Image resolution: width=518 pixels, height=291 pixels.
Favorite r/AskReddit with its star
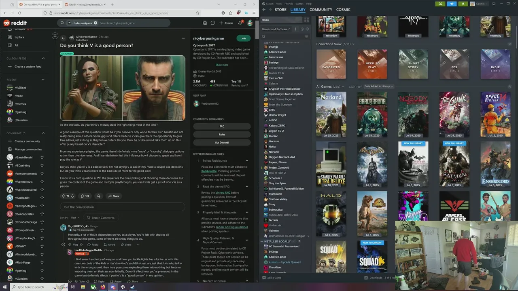[x=42, y=198]
